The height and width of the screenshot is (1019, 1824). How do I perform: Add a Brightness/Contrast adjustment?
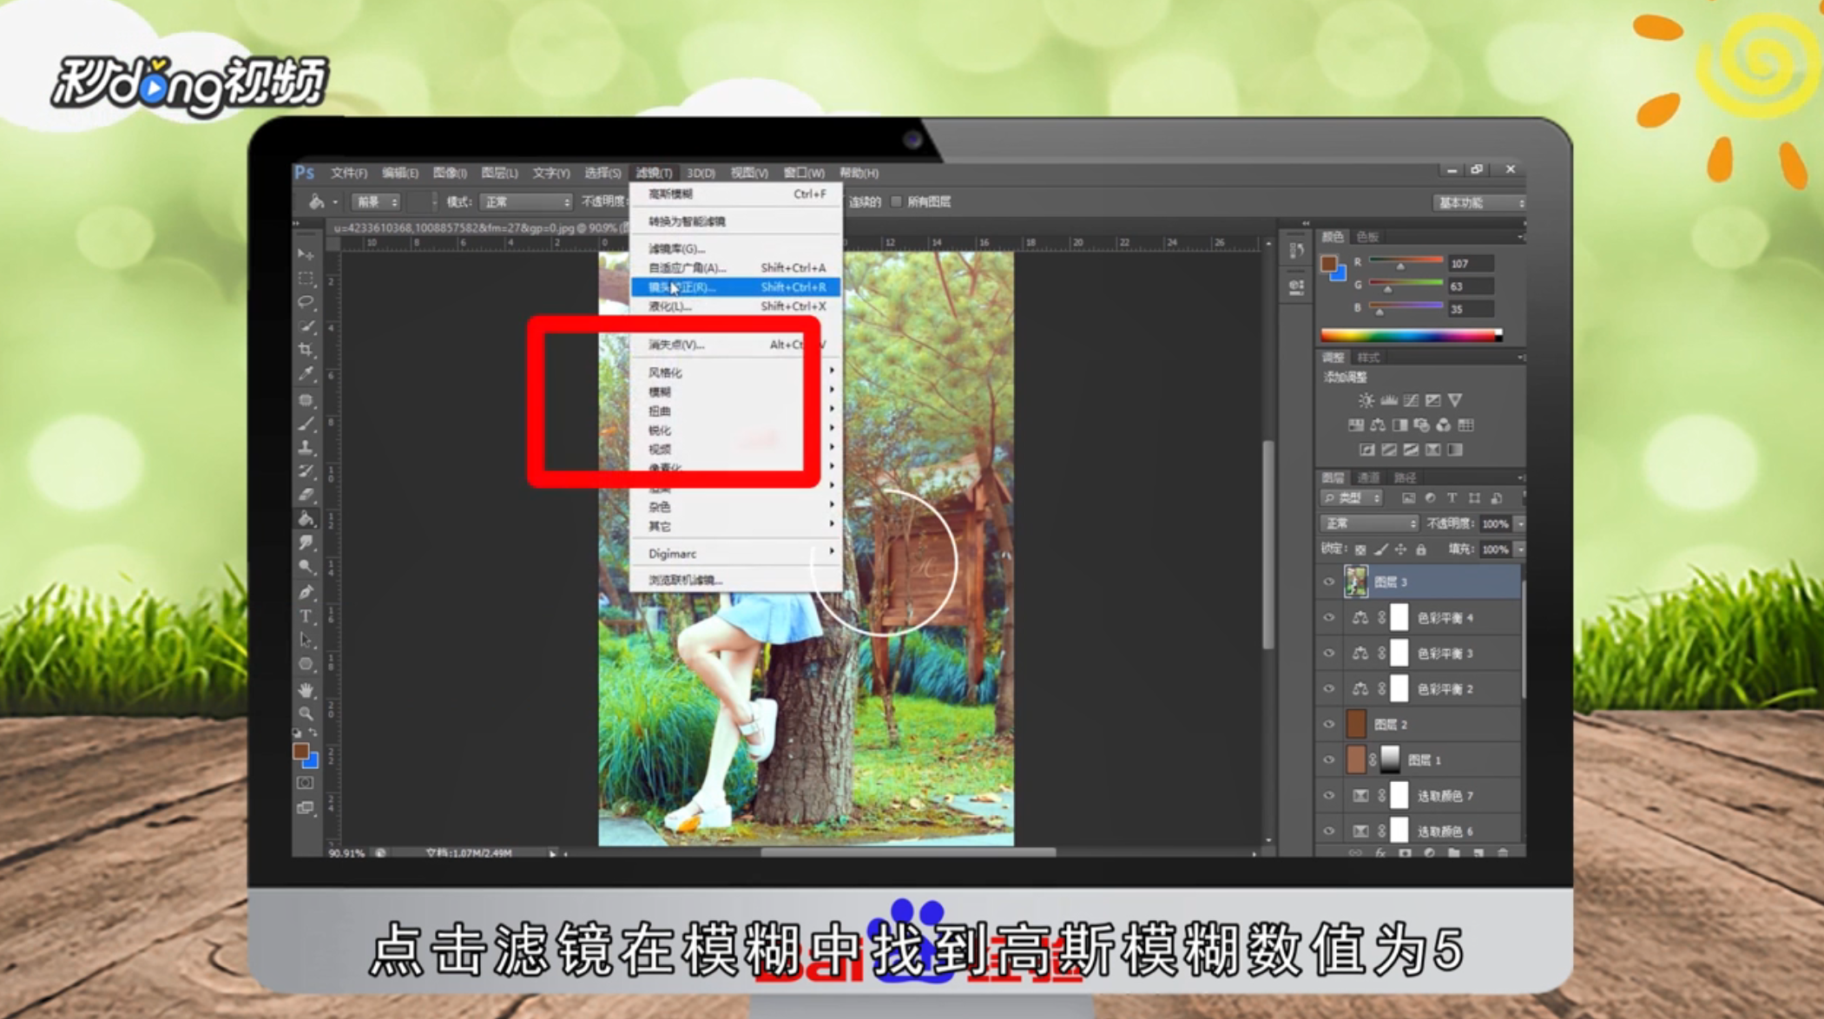[1366, 400]
